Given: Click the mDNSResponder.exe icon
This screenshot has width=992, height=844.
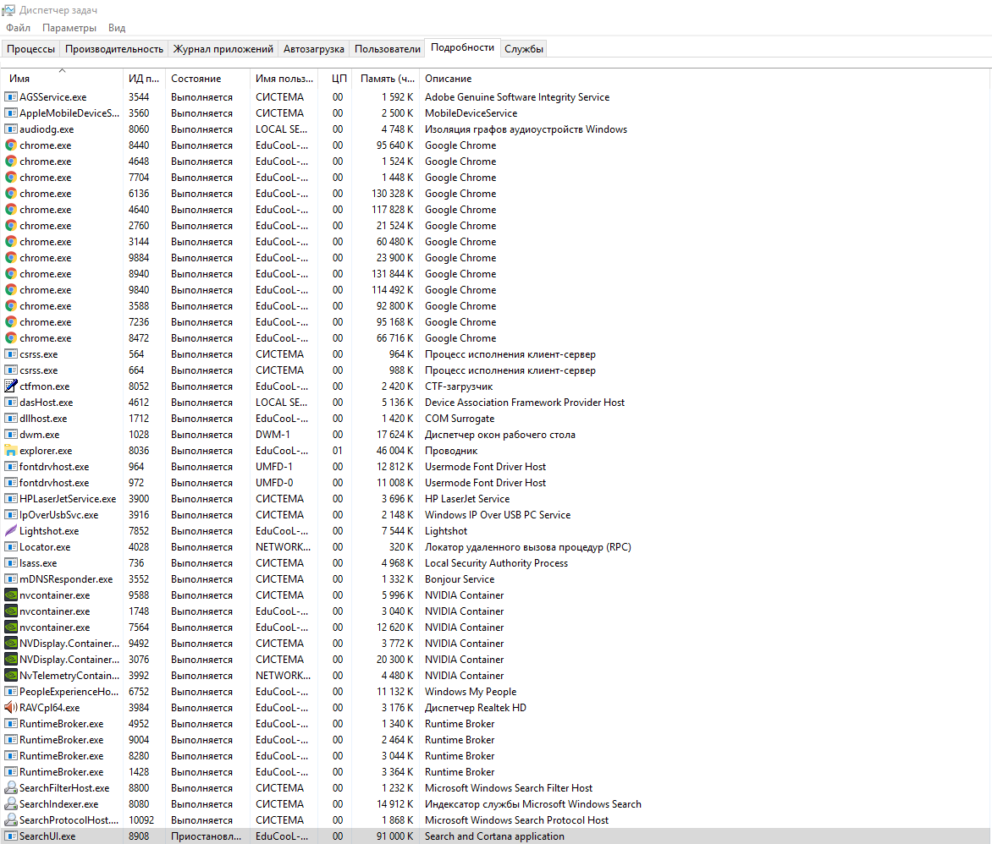Looking at the screenshot, I should pyautogui.click(x=11, y=579).
